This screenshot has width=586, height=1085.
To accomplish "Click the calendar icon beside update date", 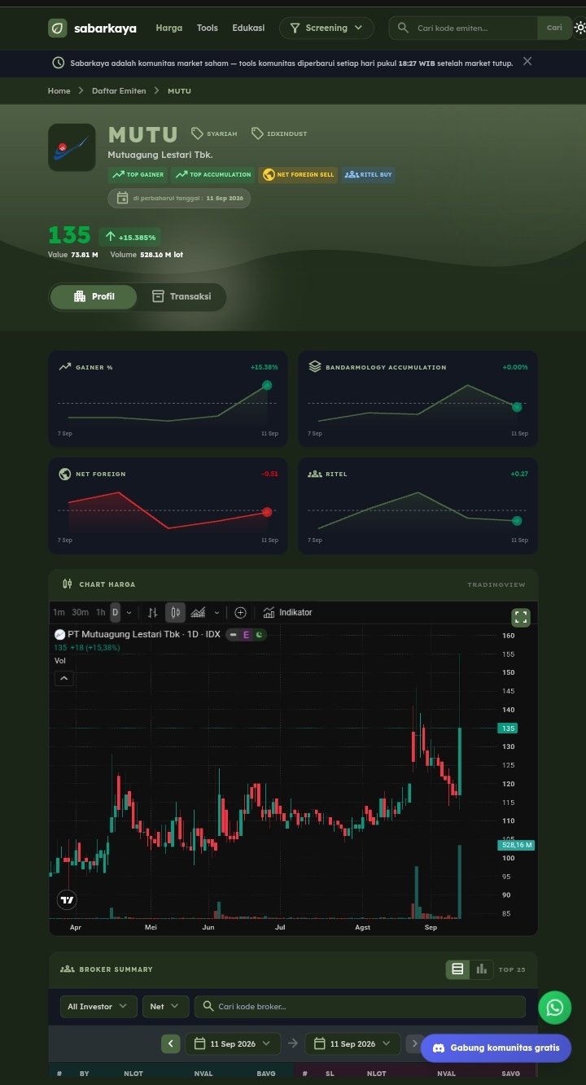I will (x=122, y=198).
